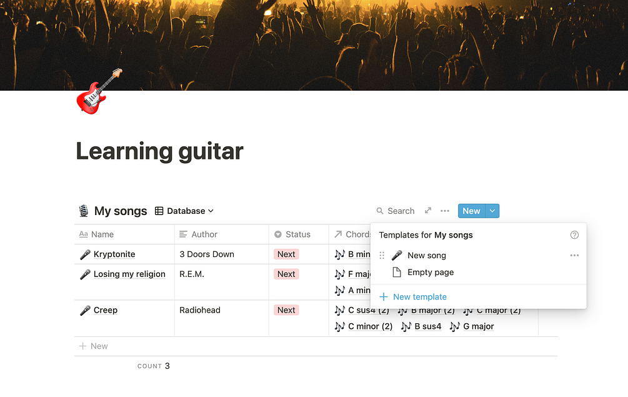Click the help question-mark icon in templates popup
628x397 pixels.
tap(574, 234)
